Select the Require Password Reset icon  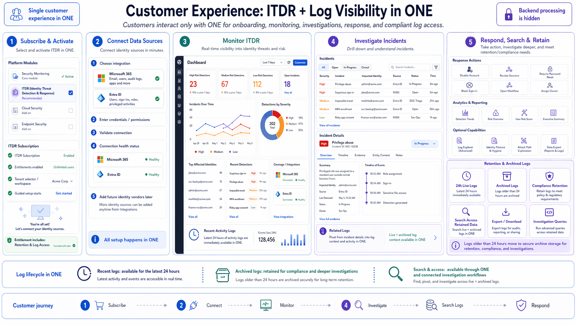pos(550,69)
